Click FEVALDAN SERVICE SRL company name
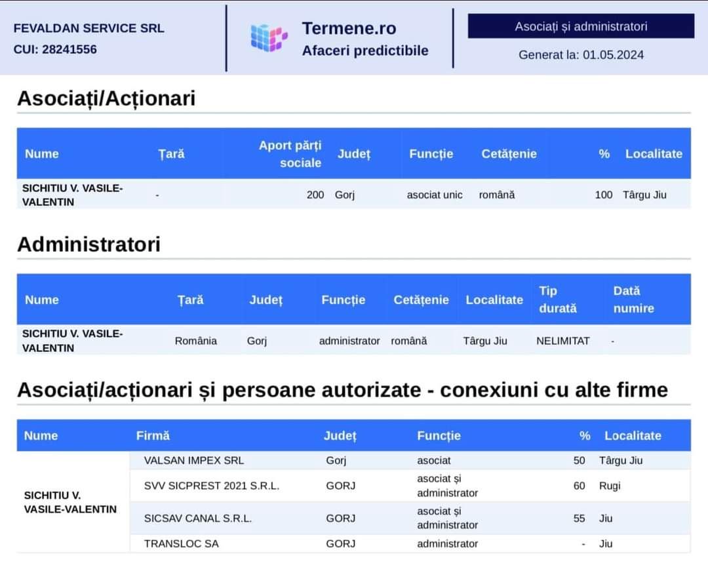 [x=88, y=28]
